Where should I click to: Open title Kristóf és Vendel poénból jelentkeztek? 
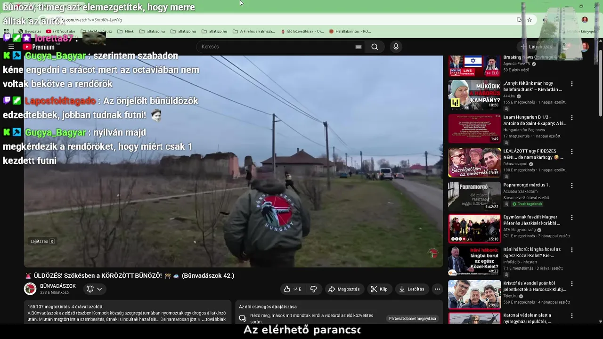point(534,286)
